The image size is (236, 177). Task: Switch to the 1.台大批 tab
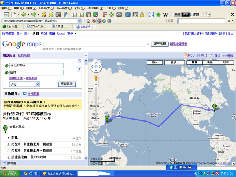(11, 26)
